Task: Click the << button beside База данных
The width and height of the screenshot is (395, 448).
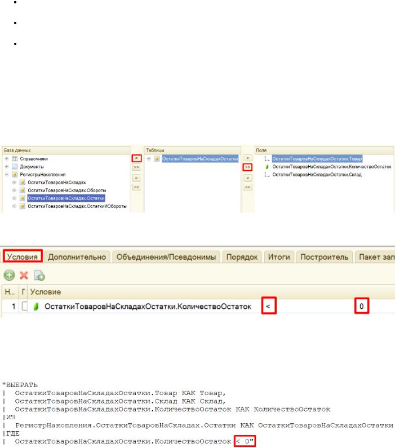Action: coord(136,187)
